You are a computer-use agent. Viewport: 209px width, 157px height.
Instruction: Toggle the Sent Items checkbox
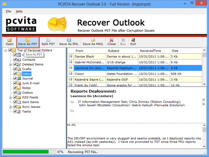(x=15, y=102)
